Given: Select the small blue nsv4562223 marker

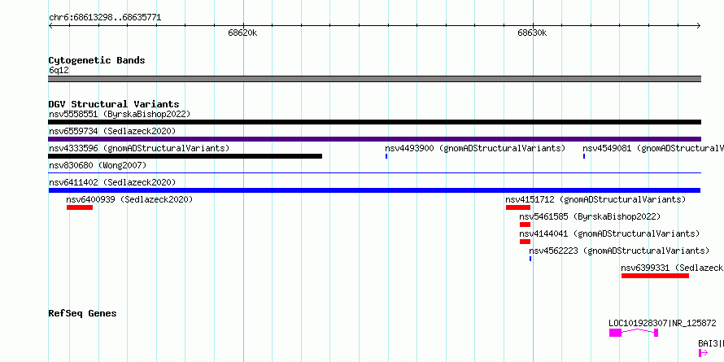Looking at the screenshot, I should [x=530, y=259].
